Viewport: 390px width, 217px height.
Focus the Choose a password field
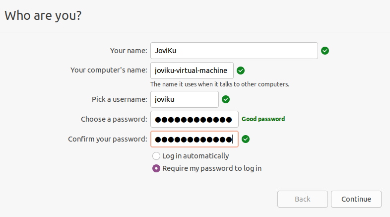[195, 119]
